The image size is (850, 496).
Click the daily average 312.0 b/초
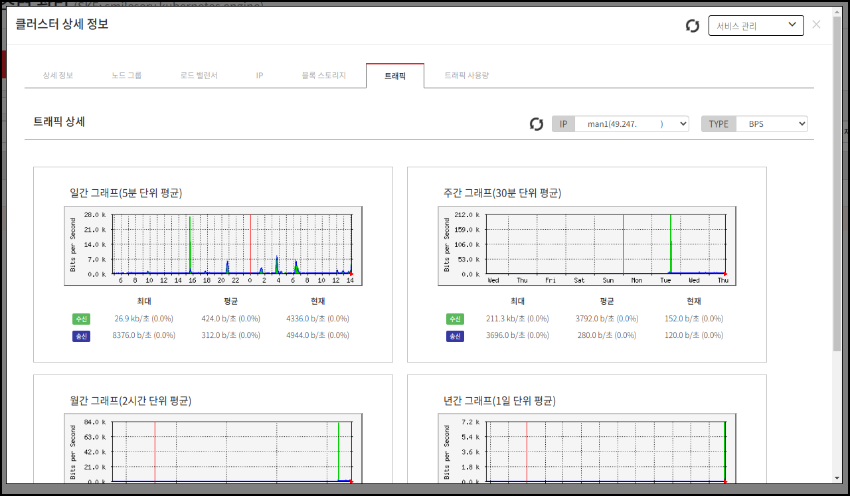(230, 335)
